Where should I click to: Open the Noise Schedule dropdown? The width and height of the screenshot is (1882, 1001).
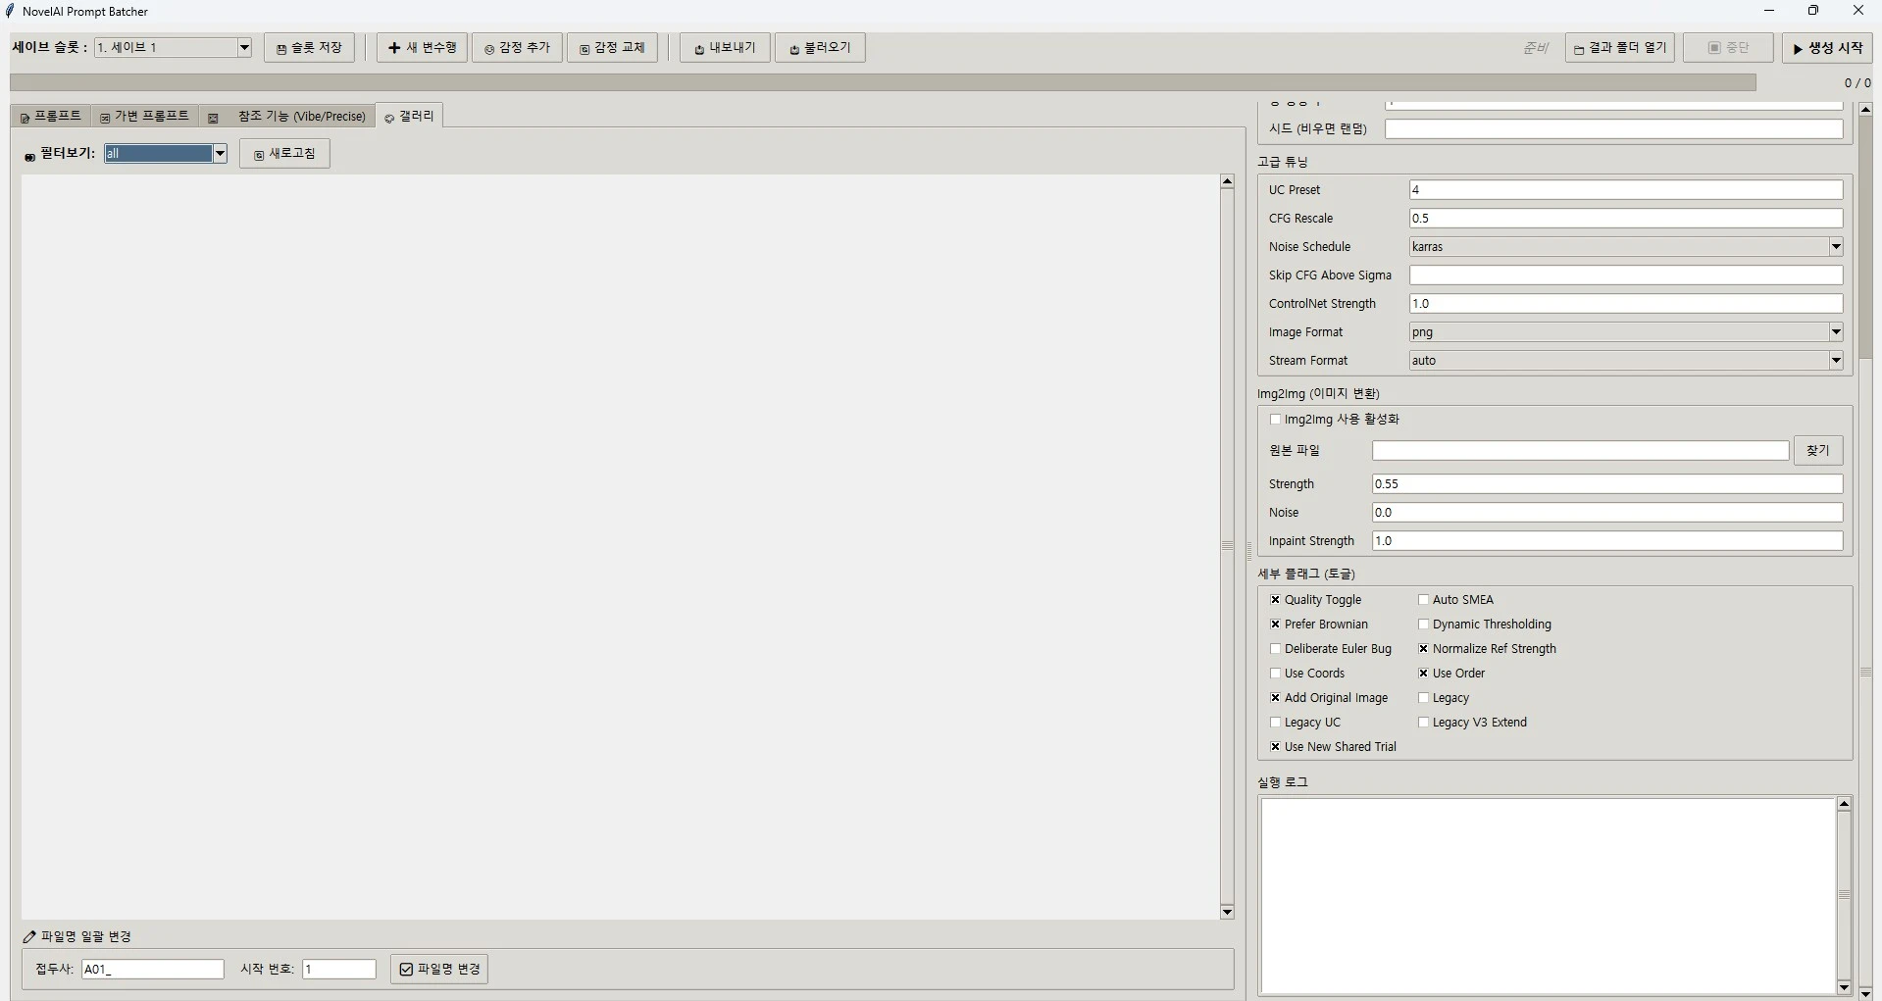(x=1835, y=246)
